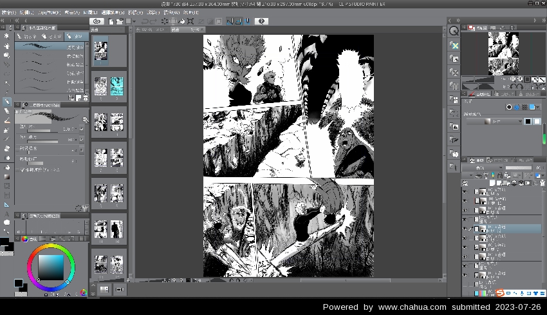Select the Text (A) tool

6,214
